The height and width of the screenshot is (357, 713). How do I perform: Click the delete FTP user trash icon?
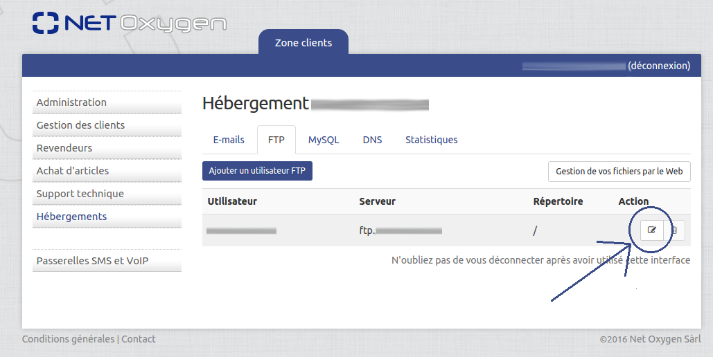(675, 230)
